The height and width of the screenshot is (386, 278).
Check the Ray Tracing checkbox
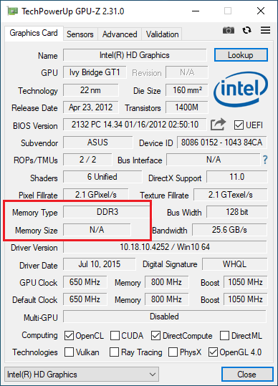click(x=114, y=352)
